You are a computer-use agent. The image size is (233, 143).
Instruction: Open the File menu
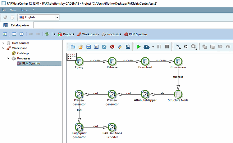[4, 10]
